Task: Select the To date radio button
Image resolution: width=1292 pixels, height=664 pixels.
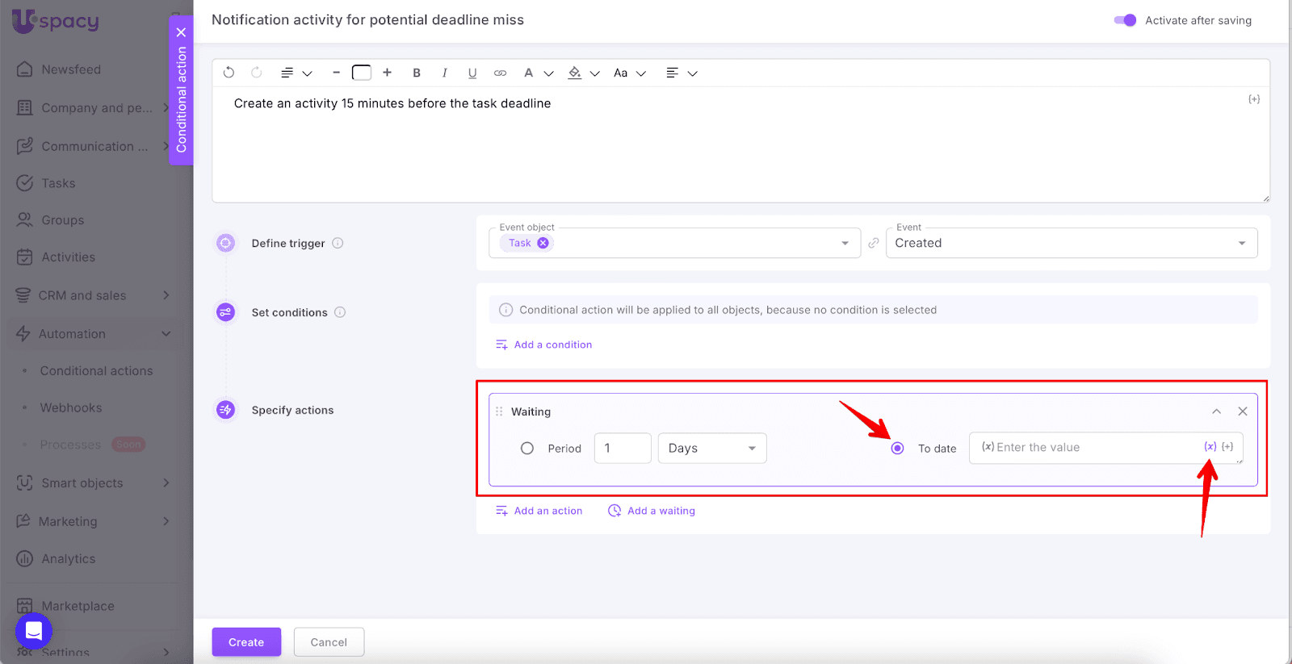Action: (897, 449)
